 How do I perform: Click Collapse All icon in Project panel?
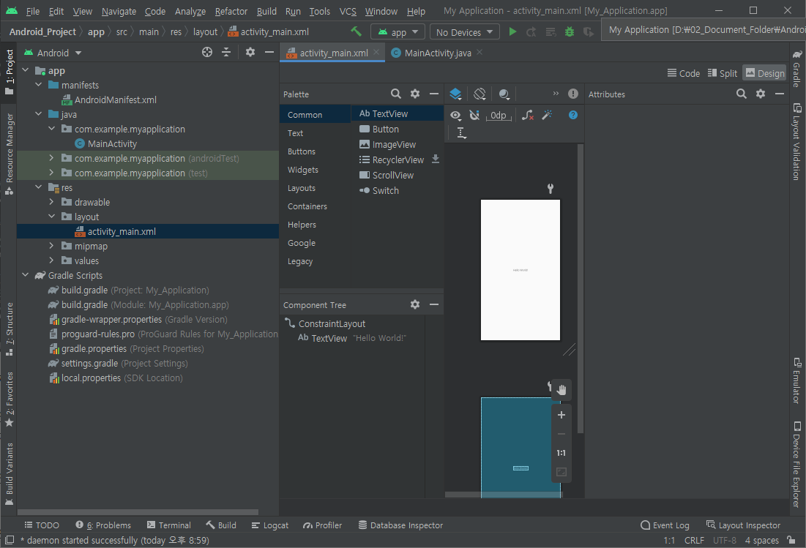tap(226, 53)
